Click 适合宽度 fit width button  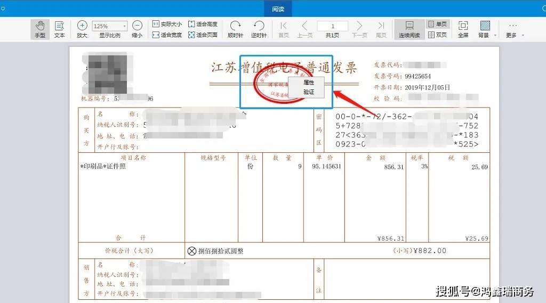click(167, 35)
